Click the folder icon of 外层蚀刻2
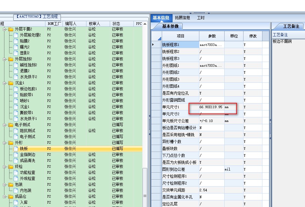 11,59
